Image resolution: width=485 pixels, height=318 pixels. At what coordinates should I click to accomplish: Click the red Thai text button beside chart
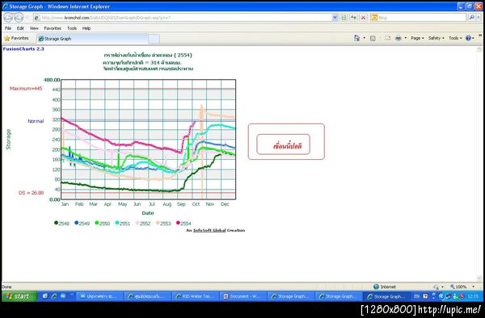284,144
